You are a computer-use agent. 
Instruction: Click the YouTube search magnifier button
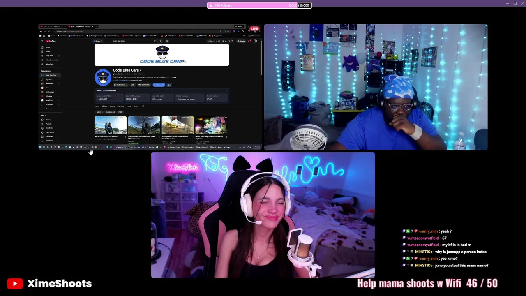tap(160, 41)
